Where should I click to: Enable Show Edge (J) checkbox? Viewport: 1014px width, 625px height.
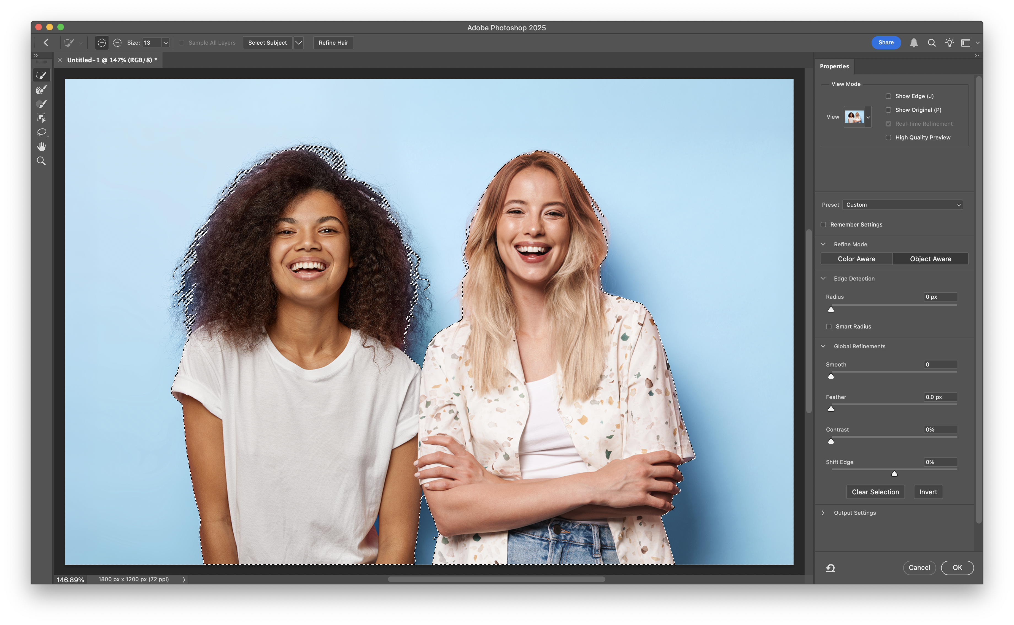pos(888,96)
